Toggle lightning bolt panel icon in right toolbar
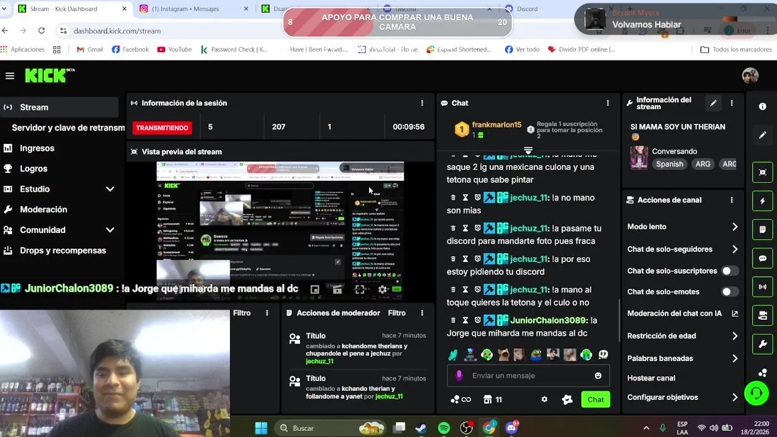Screen dimensions: 777x437 tap(762, 201)
